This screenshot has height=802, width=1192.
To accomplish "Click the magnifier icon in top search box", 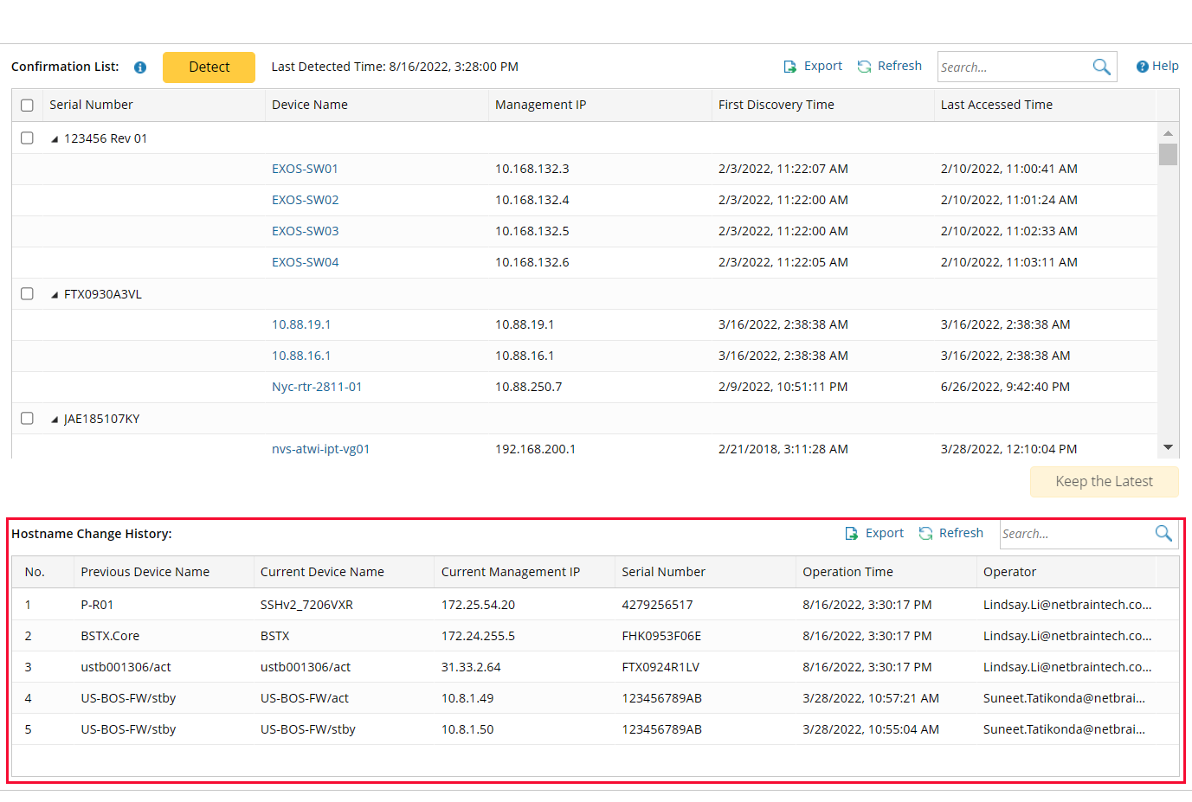I will pos(1101,67).
